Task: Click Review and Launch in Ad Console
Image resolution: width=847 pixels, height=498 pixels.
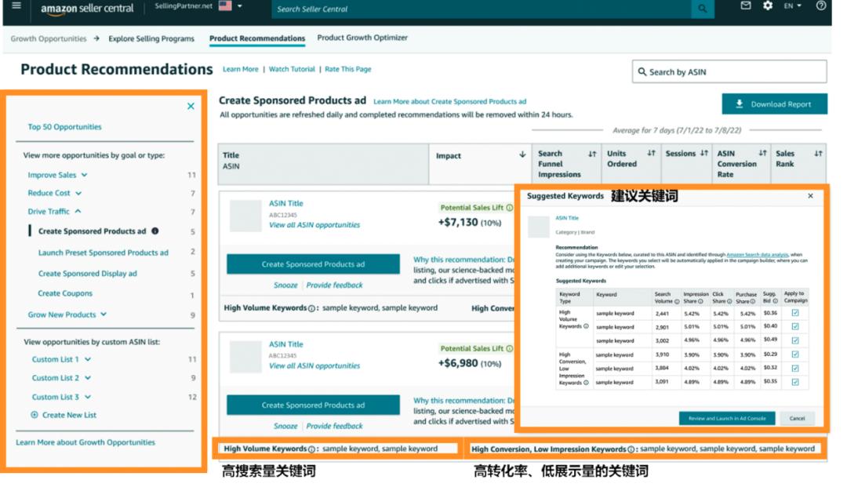Action: pos(727,418)
